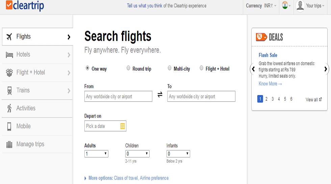Click the From city input field

pos(118,97)
